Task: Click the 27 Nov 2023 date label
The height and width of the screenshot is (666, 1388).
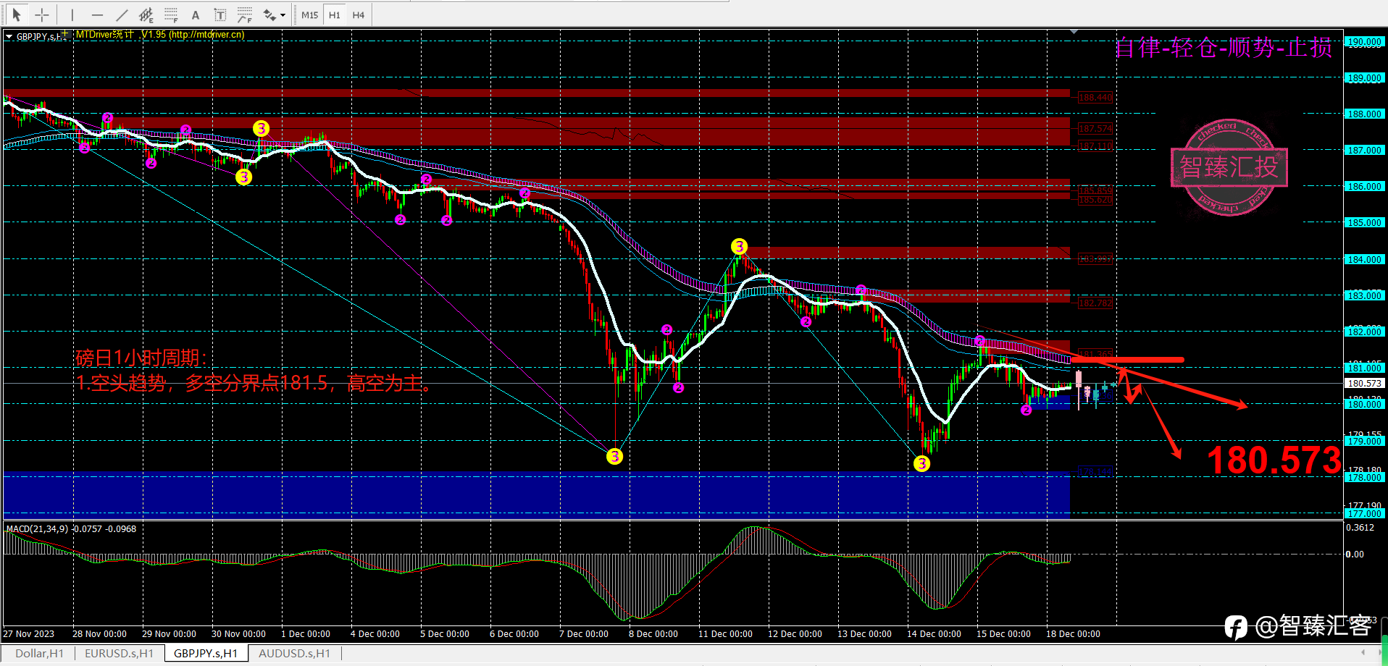Action: point(28,633)
